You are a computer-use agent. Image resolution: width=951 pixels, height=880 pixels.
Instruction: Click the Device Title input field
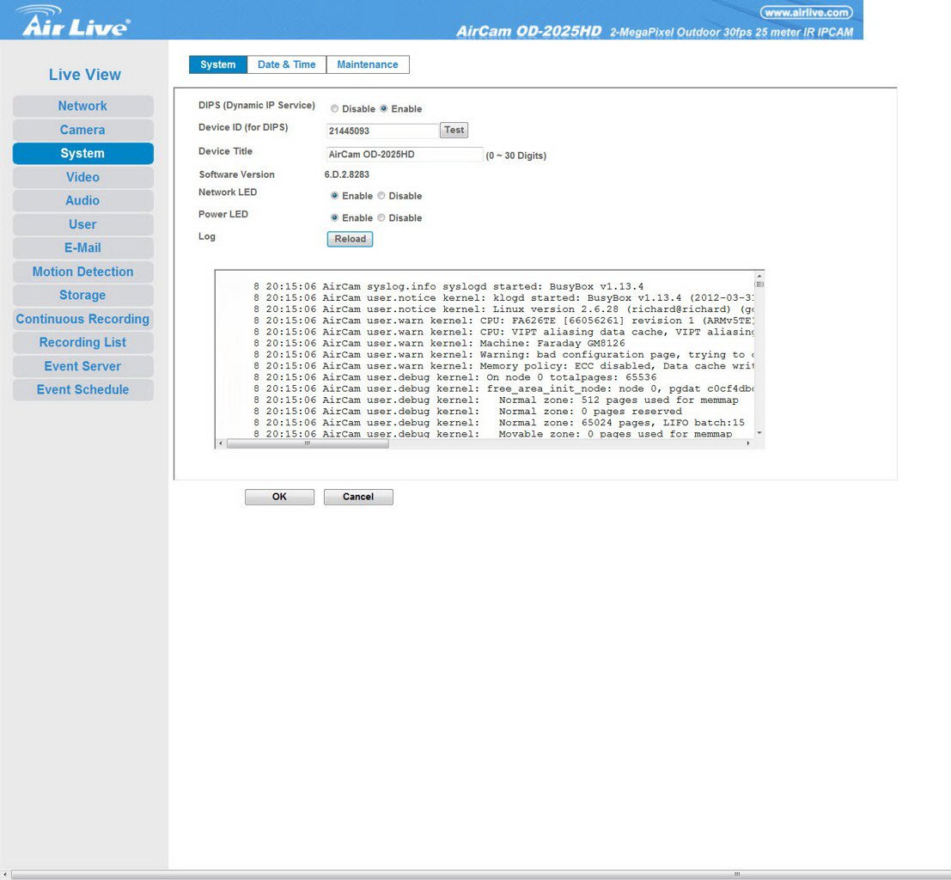click(405, 154)
